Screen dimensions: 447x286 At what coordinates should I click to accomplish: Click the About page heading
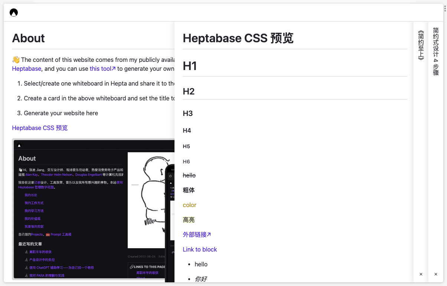click(28, 38)
